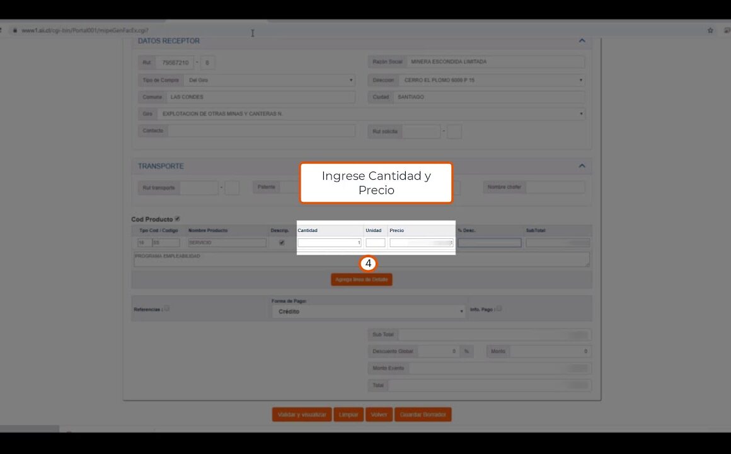
Task: Click the Rut number field 79587210
Action: click(175, 62)
